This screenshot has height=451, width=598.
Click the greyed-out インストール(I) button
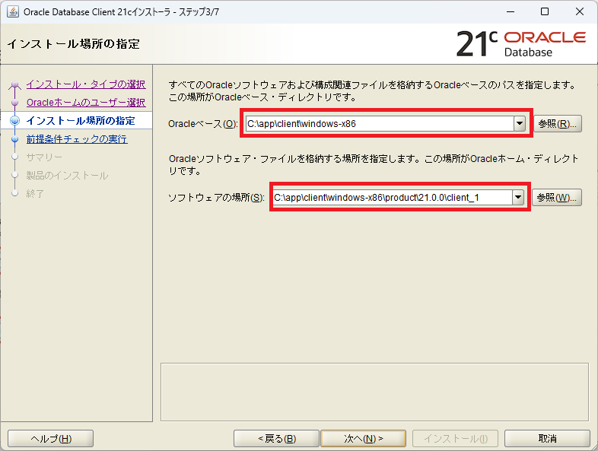(456, 439)
